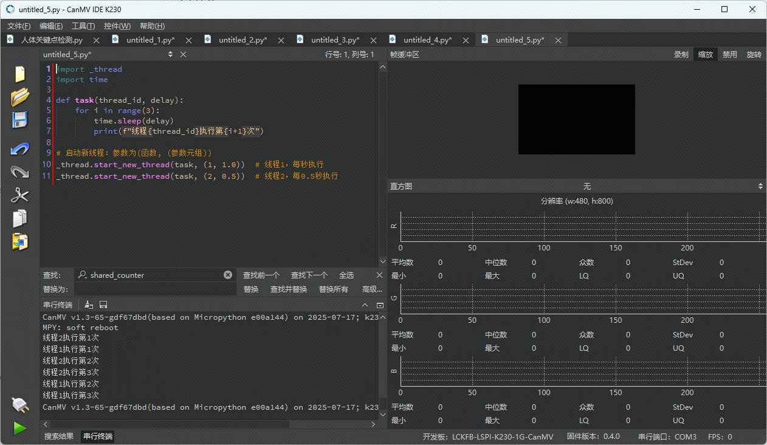Click 替换所有 button
Screen dimensions: 767x445
pyautogui.click(x=334, y=289)
